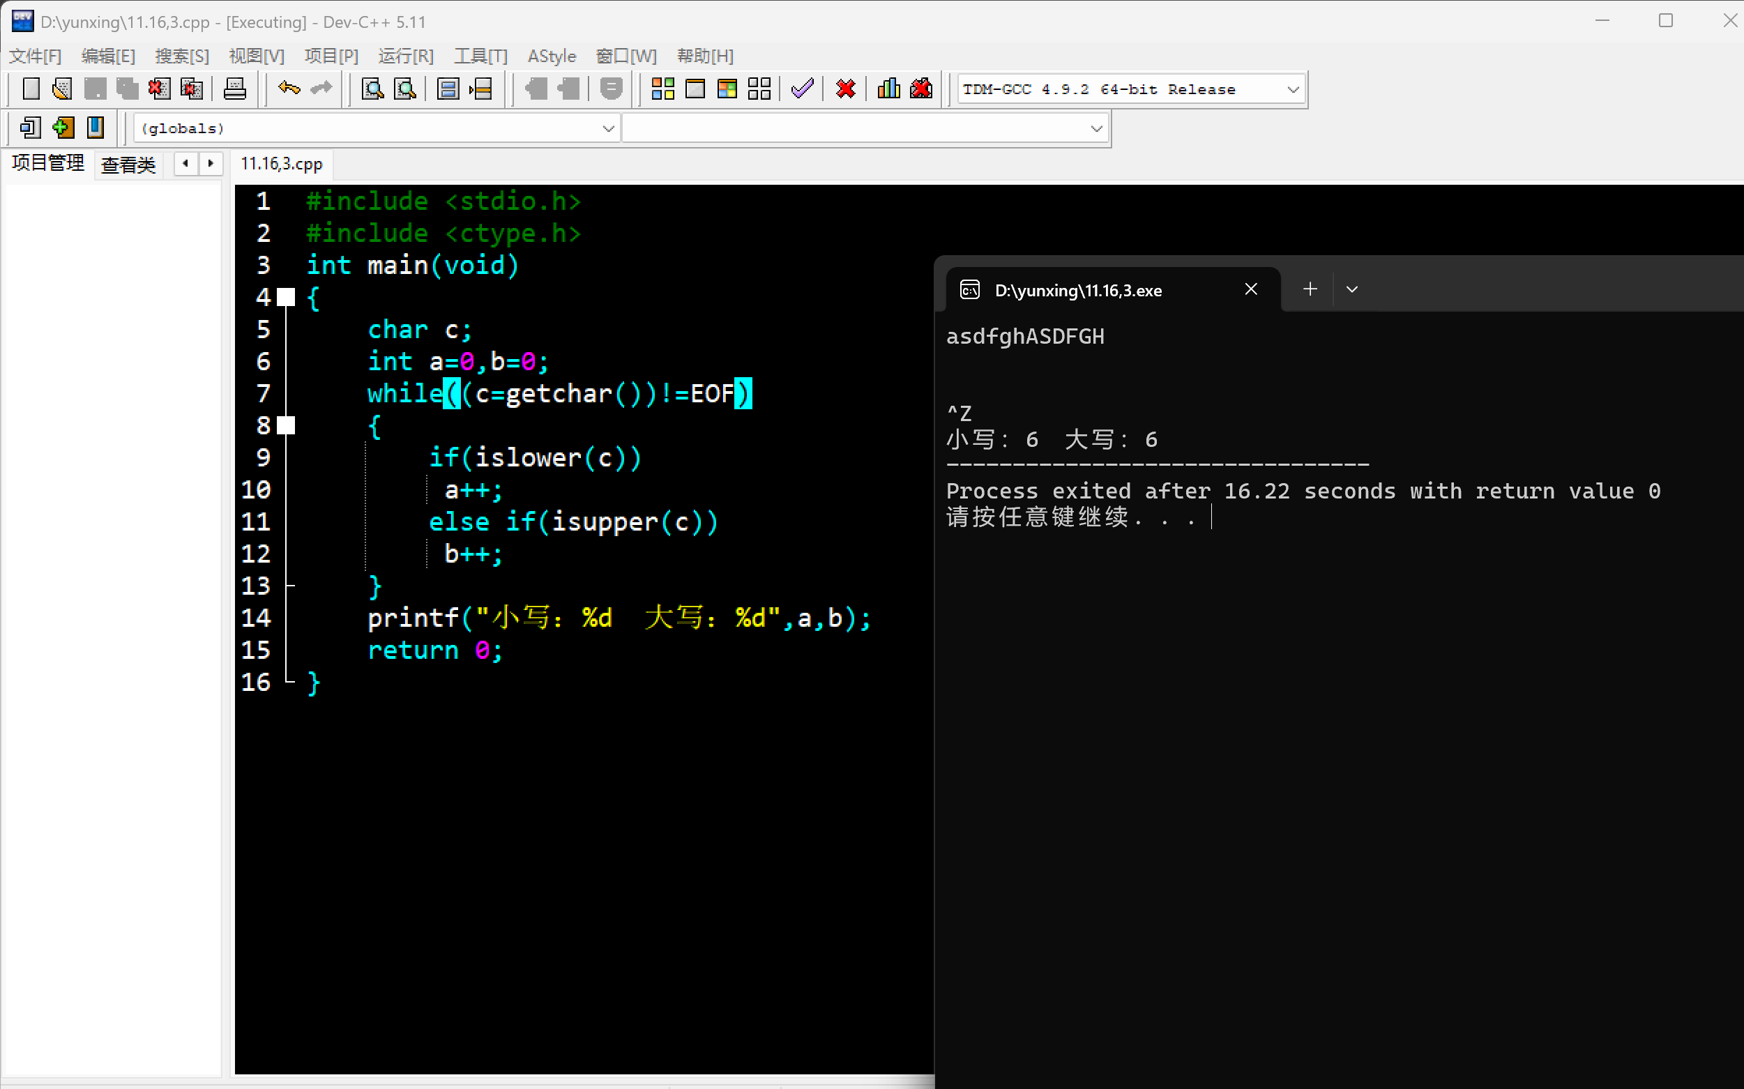
Task: Click the New file toolbar icon
Action: click(31, 89)
